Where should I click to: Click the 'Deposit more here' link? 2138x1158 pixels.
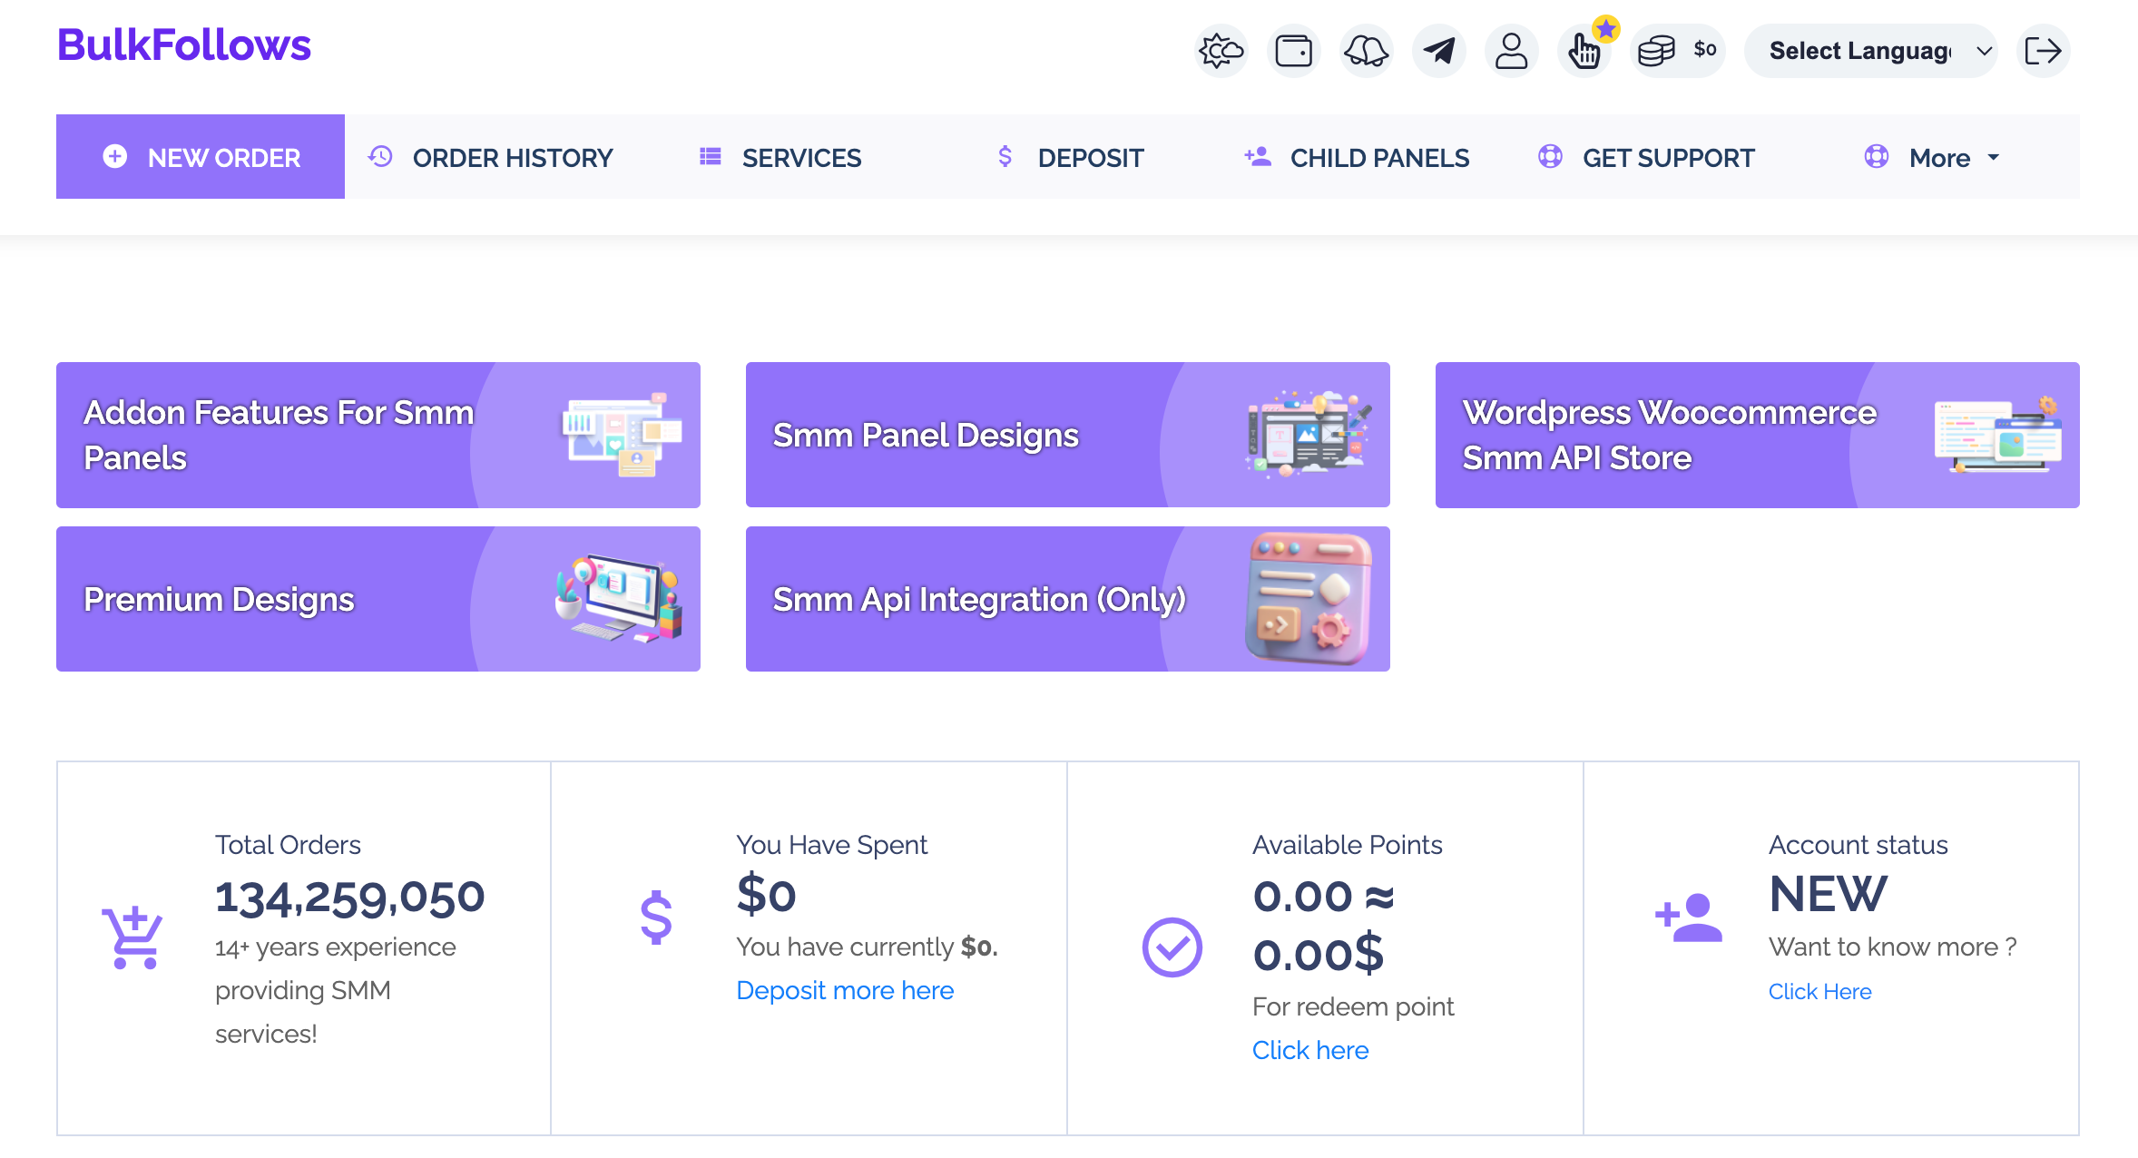click(x=845, y=990)
